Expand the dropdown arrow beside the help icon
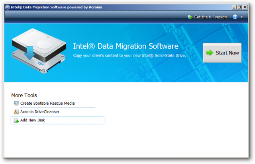 tap(241, 18)
